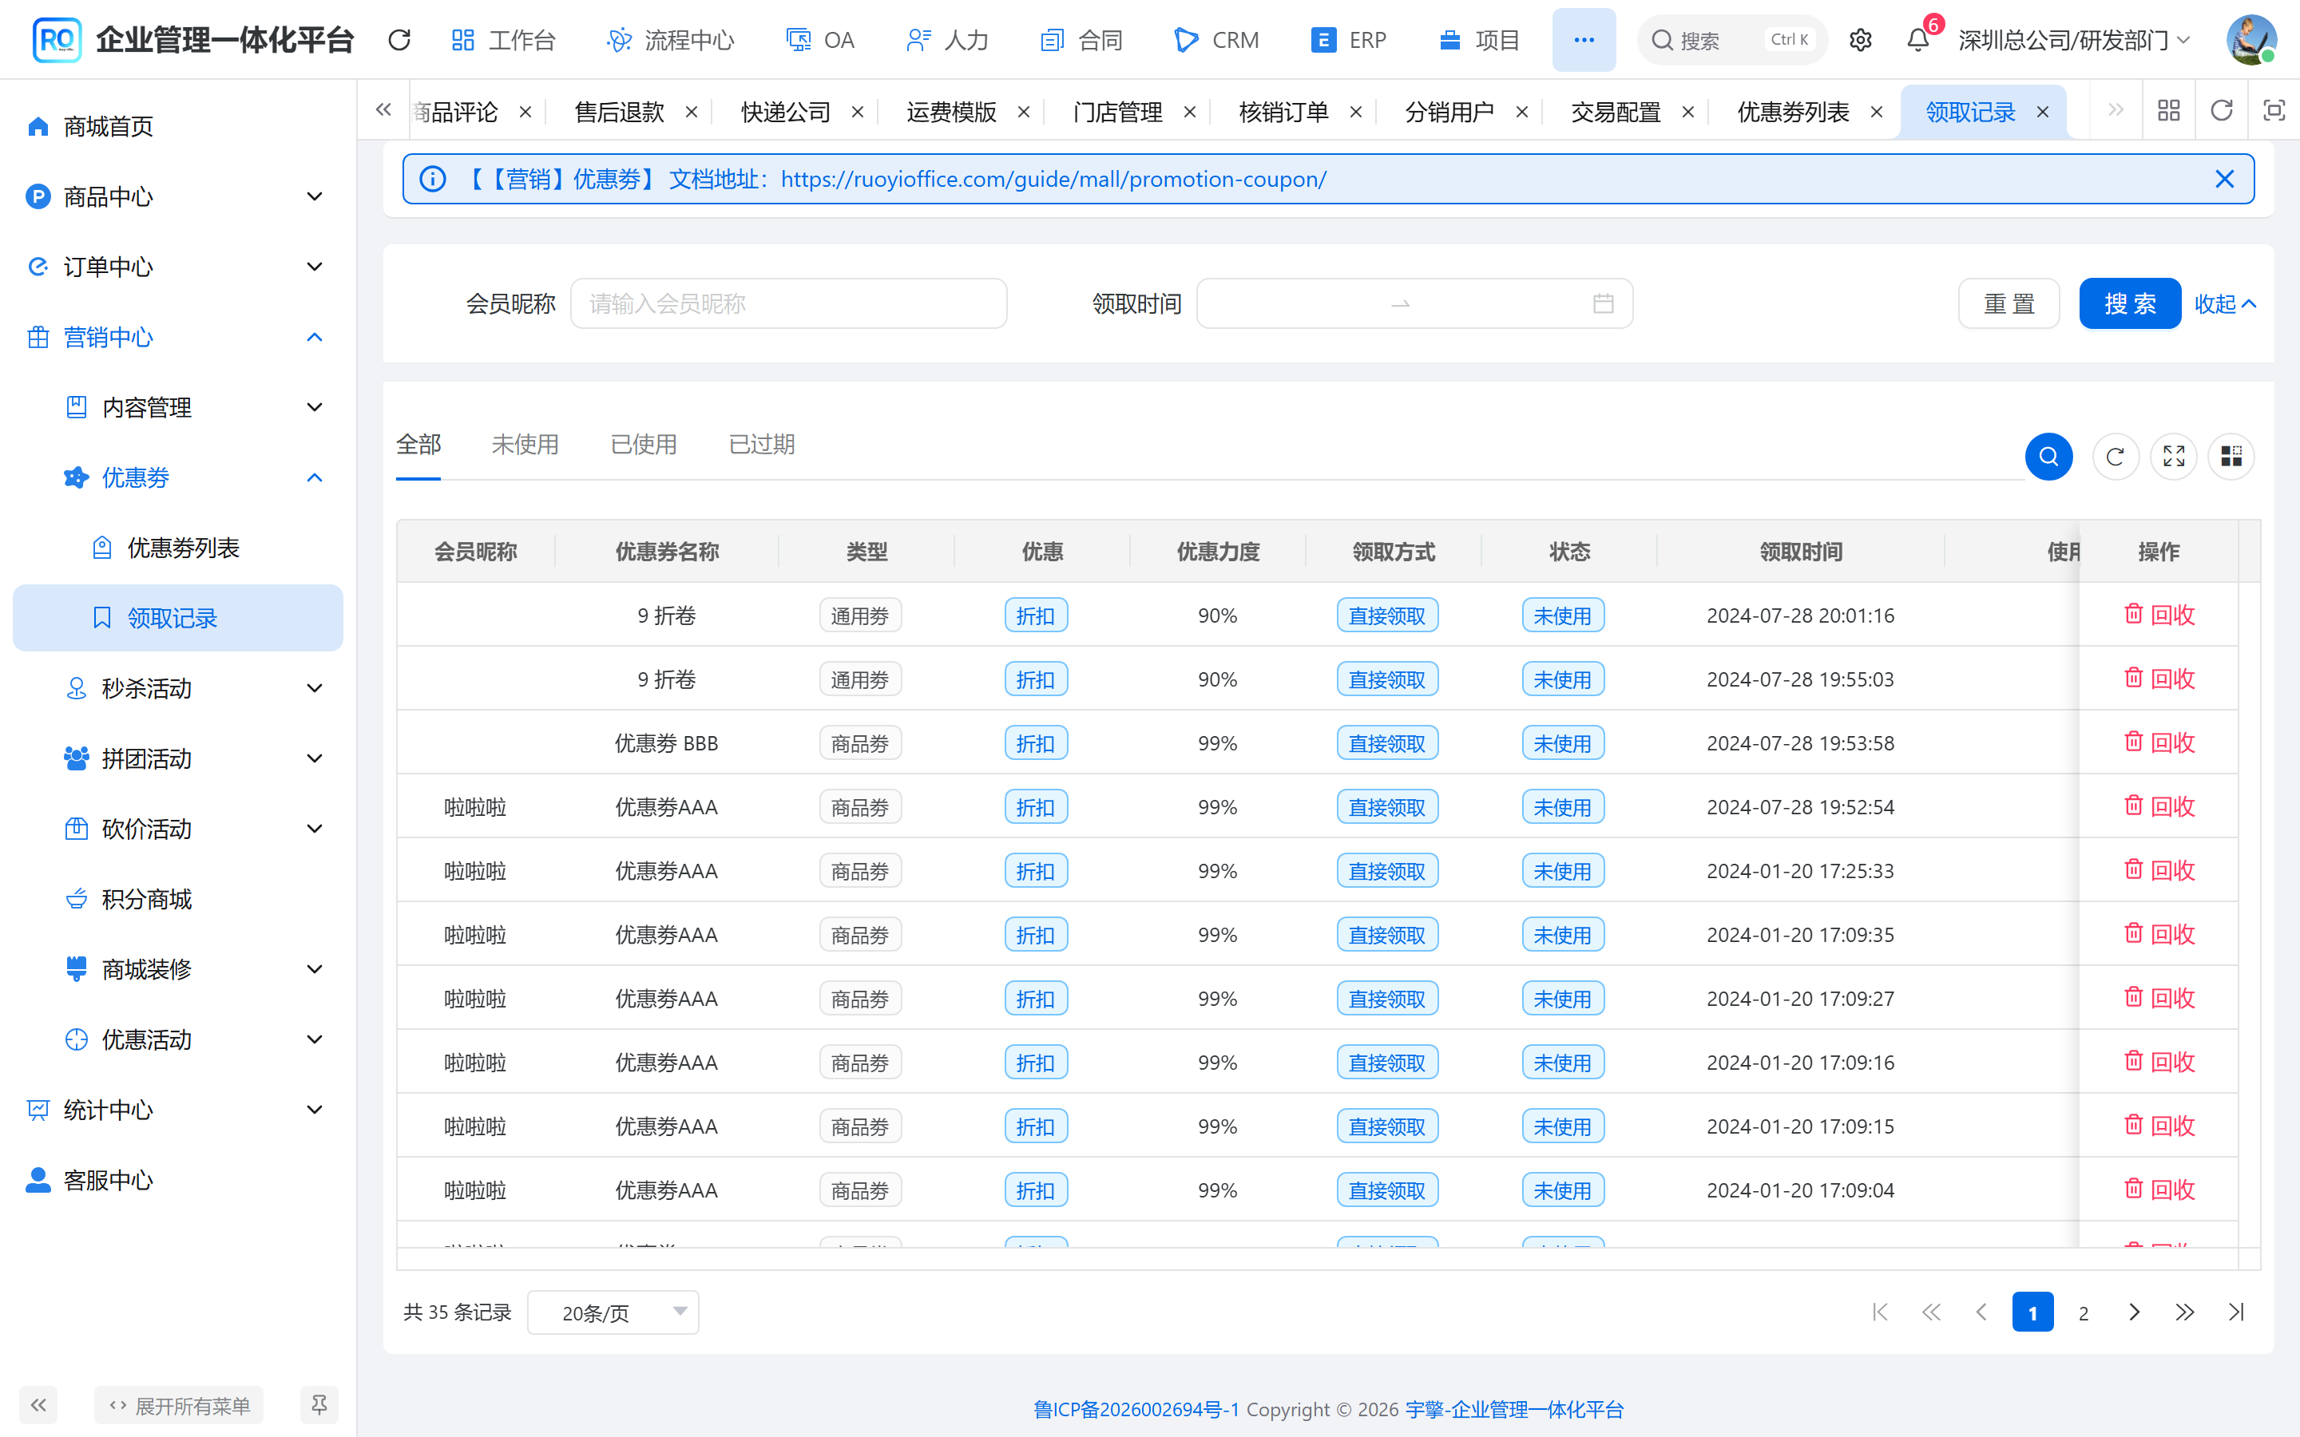Switch to the 未使用 tab
The width and height of the screenshot is (2300, 1437).
coord(525,445)
